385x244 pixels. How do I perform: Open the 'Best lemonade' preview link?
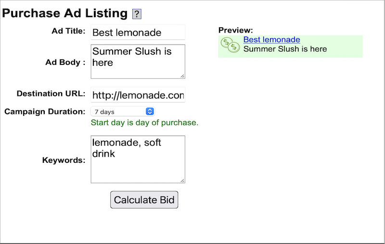click(271, 39)
